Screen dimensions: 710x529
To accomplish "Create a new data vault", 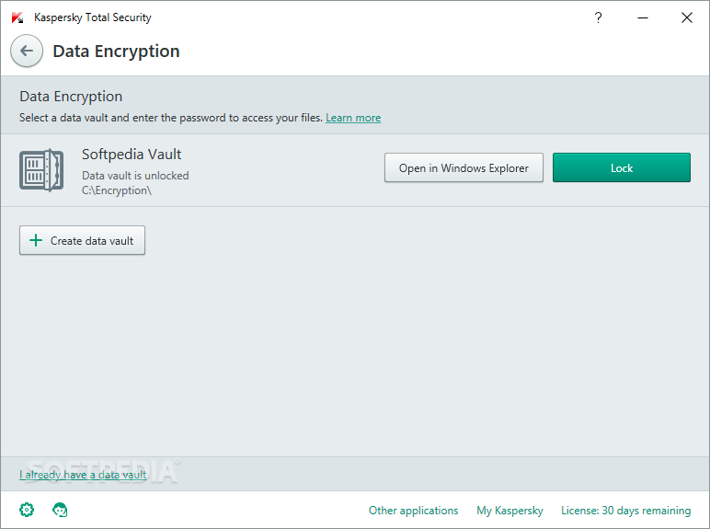I will [82, 240].
